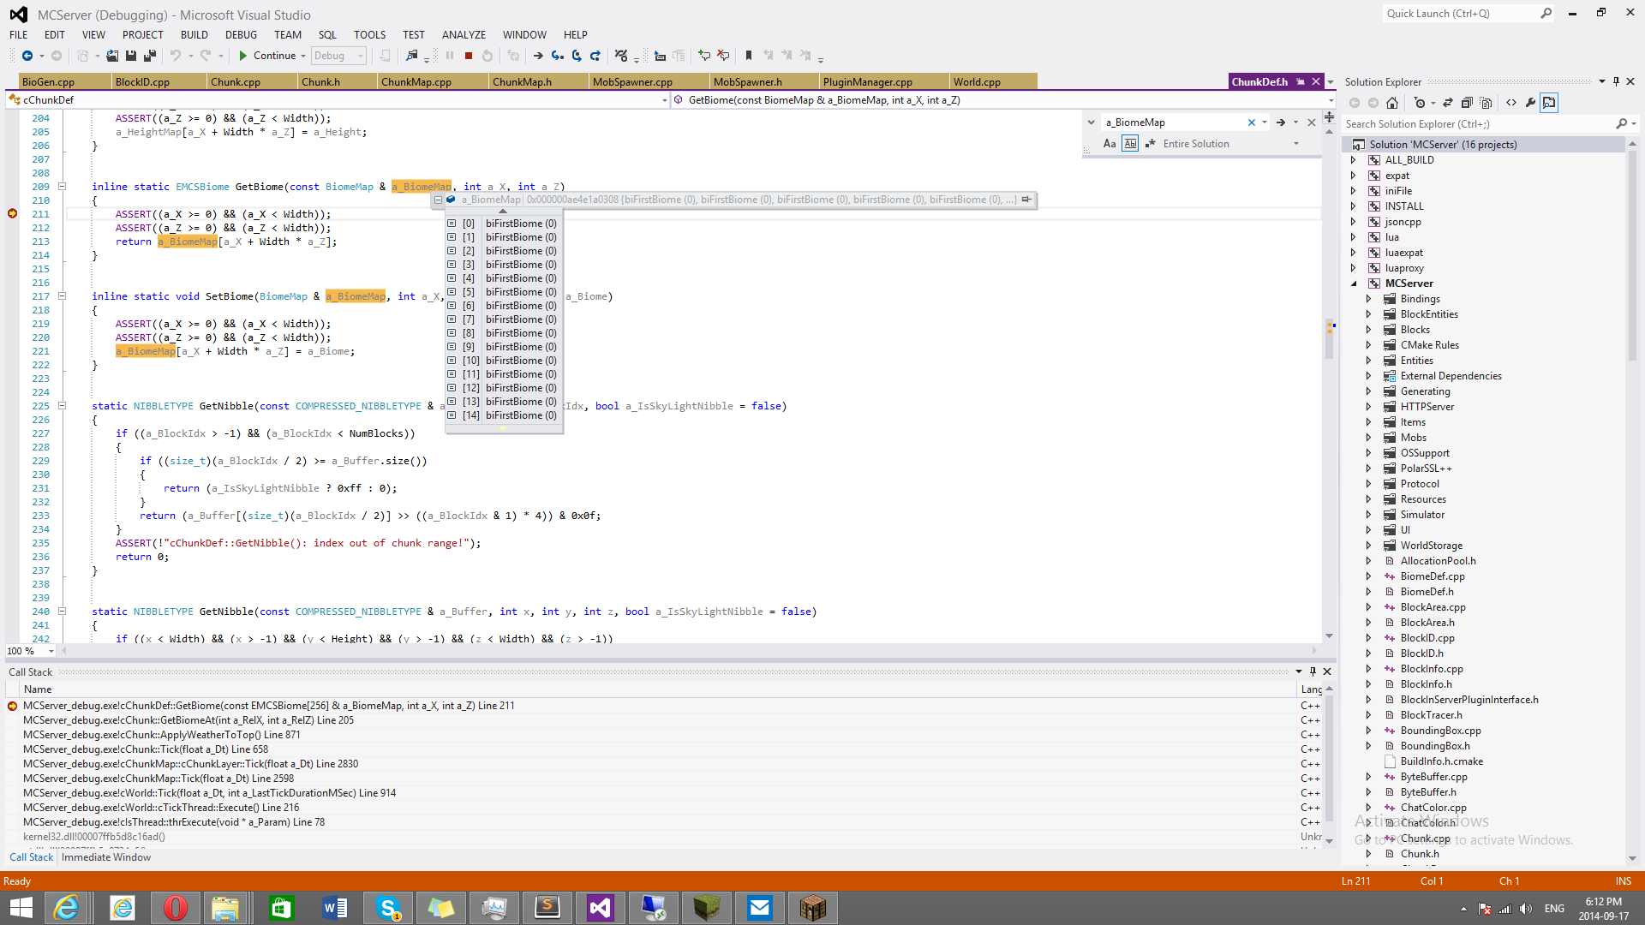Click the Save All toolbar icon
The height and width of the screenshot is (925, 1645).
click(150, 56)
